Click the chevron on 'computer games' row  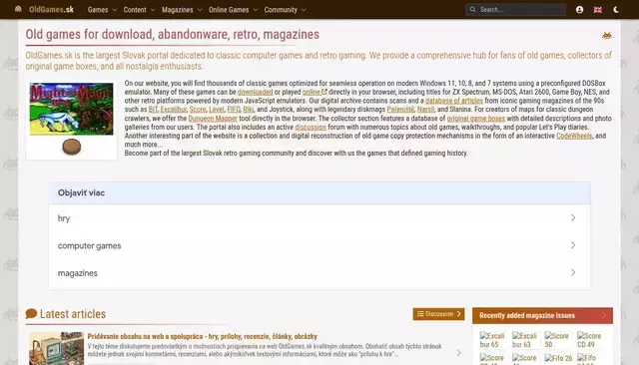[x=573, y=245]
